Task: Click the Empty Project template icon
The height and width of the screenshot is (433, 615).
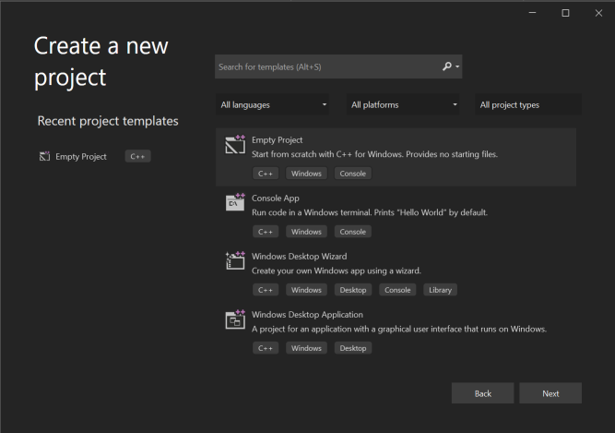Action: tap(235, 144)
